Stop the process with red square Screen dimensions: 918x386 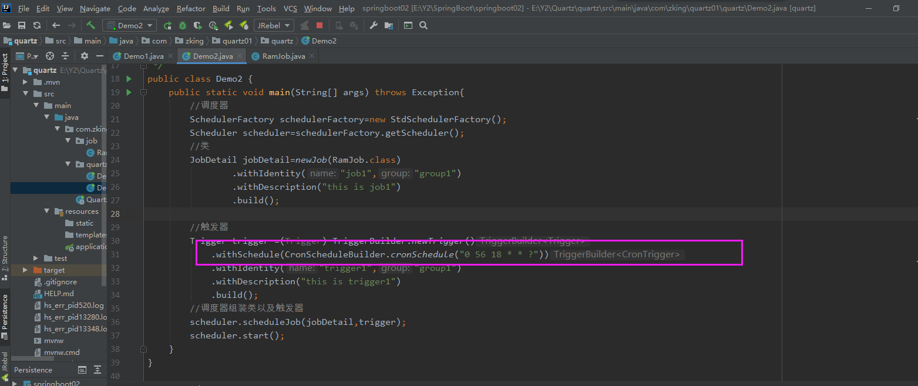pos(320,25)
